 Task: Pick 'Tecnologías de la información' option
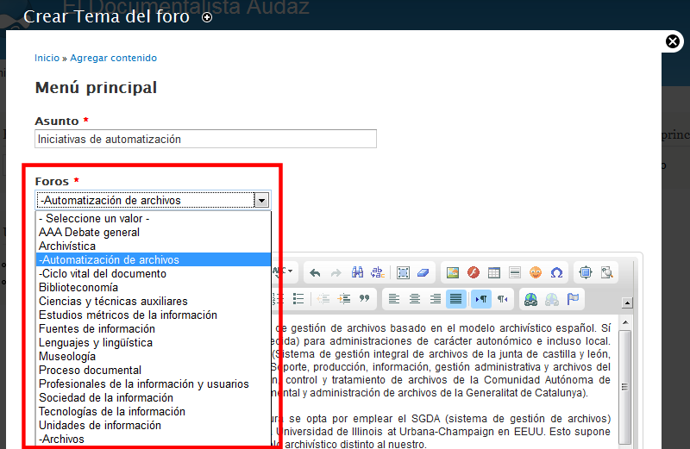pyautogui.click(x=100, y=411)
